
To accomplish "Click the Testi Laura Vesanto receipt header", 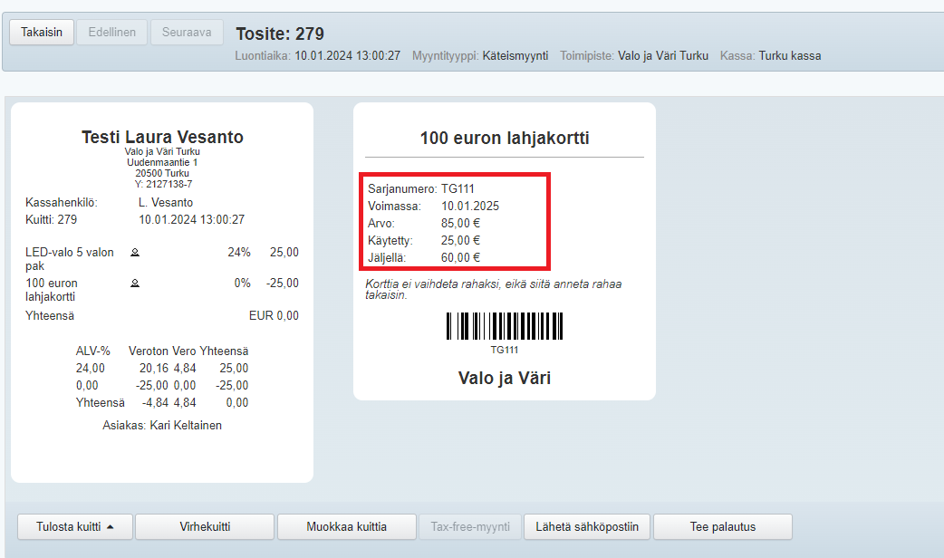I will (x=162, y=138).
